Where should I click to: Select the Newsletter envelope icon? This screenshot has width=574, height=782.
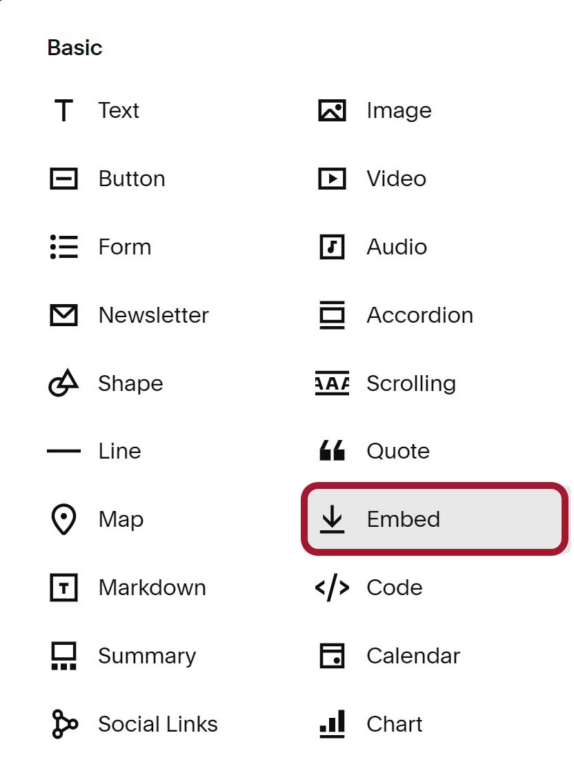point(63,315)
